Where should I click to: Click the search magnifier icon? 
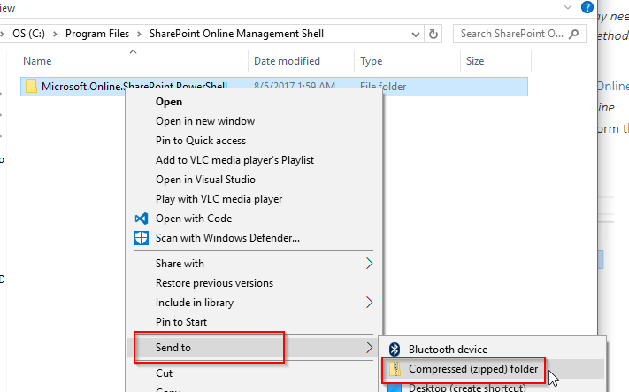pyautogui.click(x=574, y=35)
